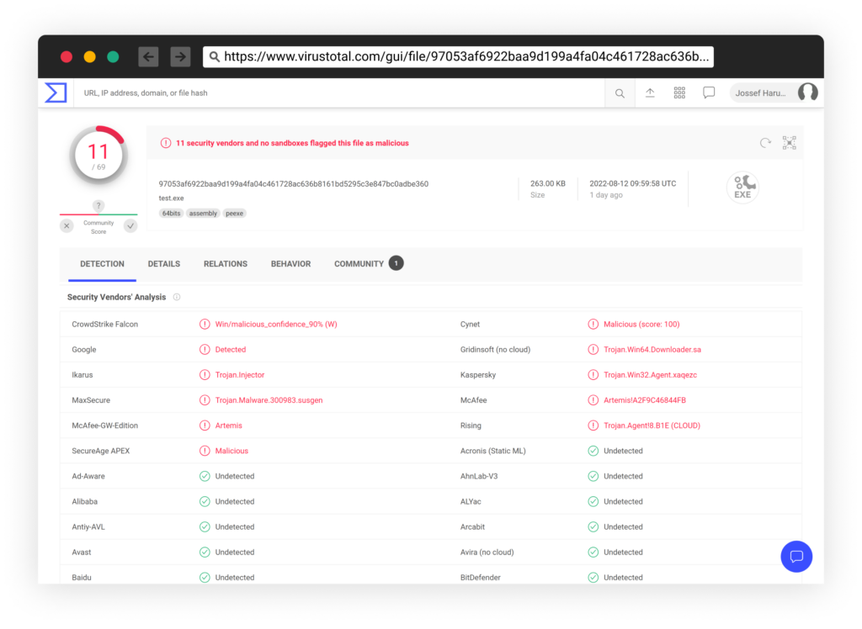Click the test.exe file name
Viewport: 862px width, 629px height.
(x=172, y=198)
